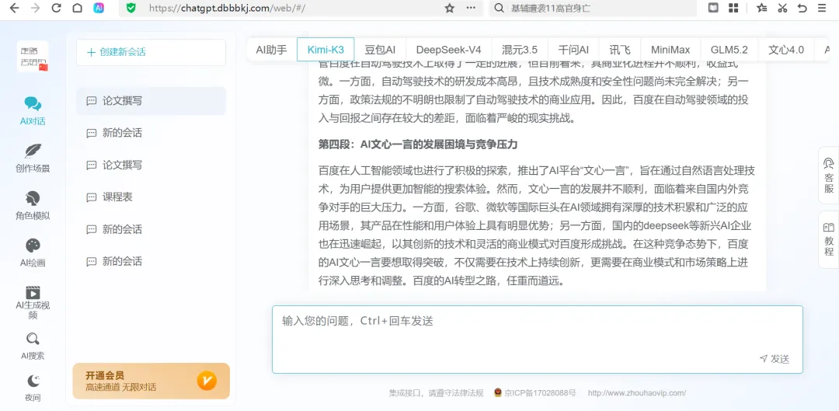This screenshot has width=839, height=411.
Task: Go forward with the browser forward arrow
Action: click(x=35, y=8)
